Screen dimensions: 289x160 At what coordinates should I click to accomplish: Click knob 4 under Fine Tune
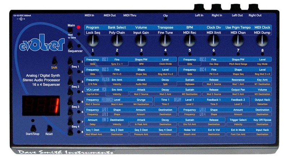[x=165, y=40]
